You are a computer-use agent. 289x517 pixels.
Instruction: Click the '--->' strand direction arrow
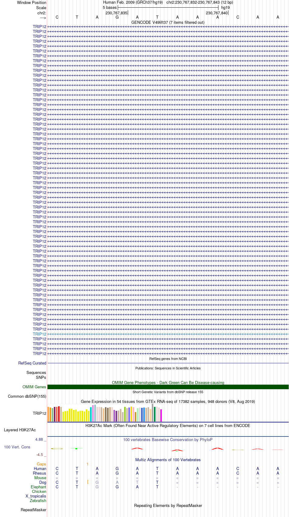pyautogui.click(x=43, y=18)
